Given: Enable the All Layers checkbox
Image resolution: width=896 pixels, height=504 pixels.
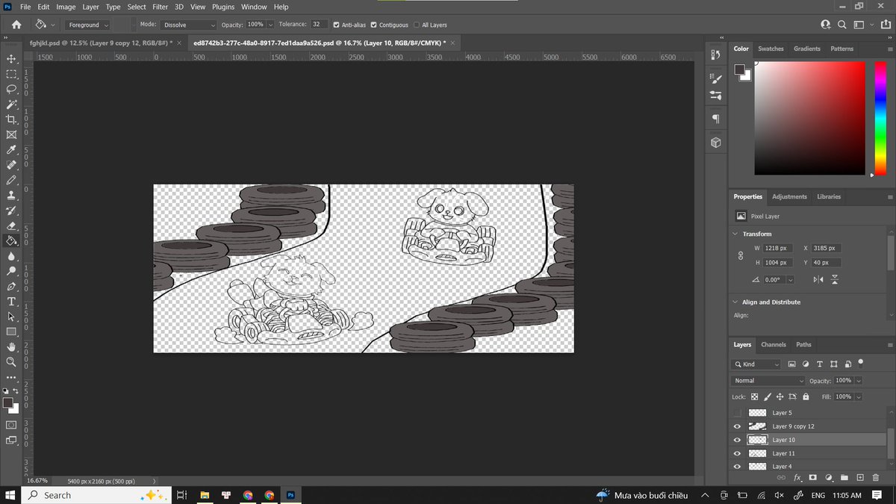Looking at the screenshot, I should tap(417, 25).
